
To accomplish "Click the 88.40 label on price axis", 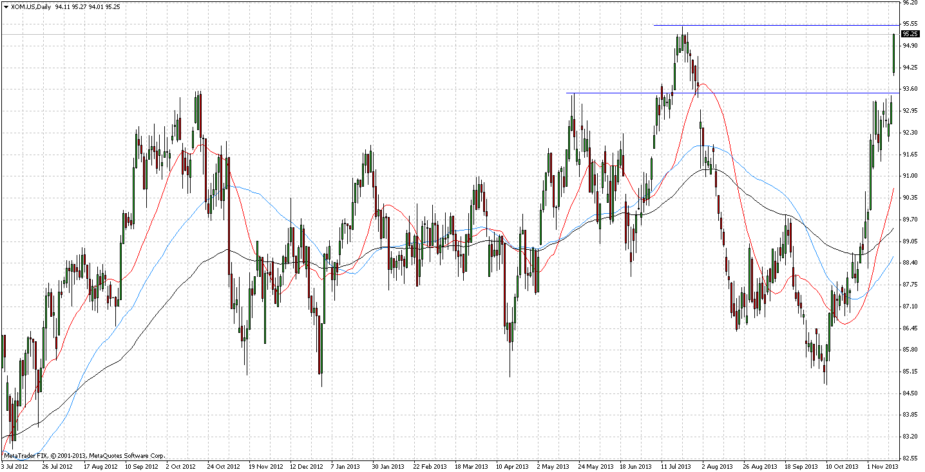I will click(910, 263).
